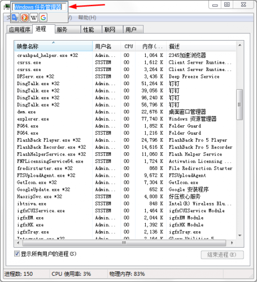Sort by the 描述 column header
The width and height of the screenshot is (257, 282).
click(201, 46)
